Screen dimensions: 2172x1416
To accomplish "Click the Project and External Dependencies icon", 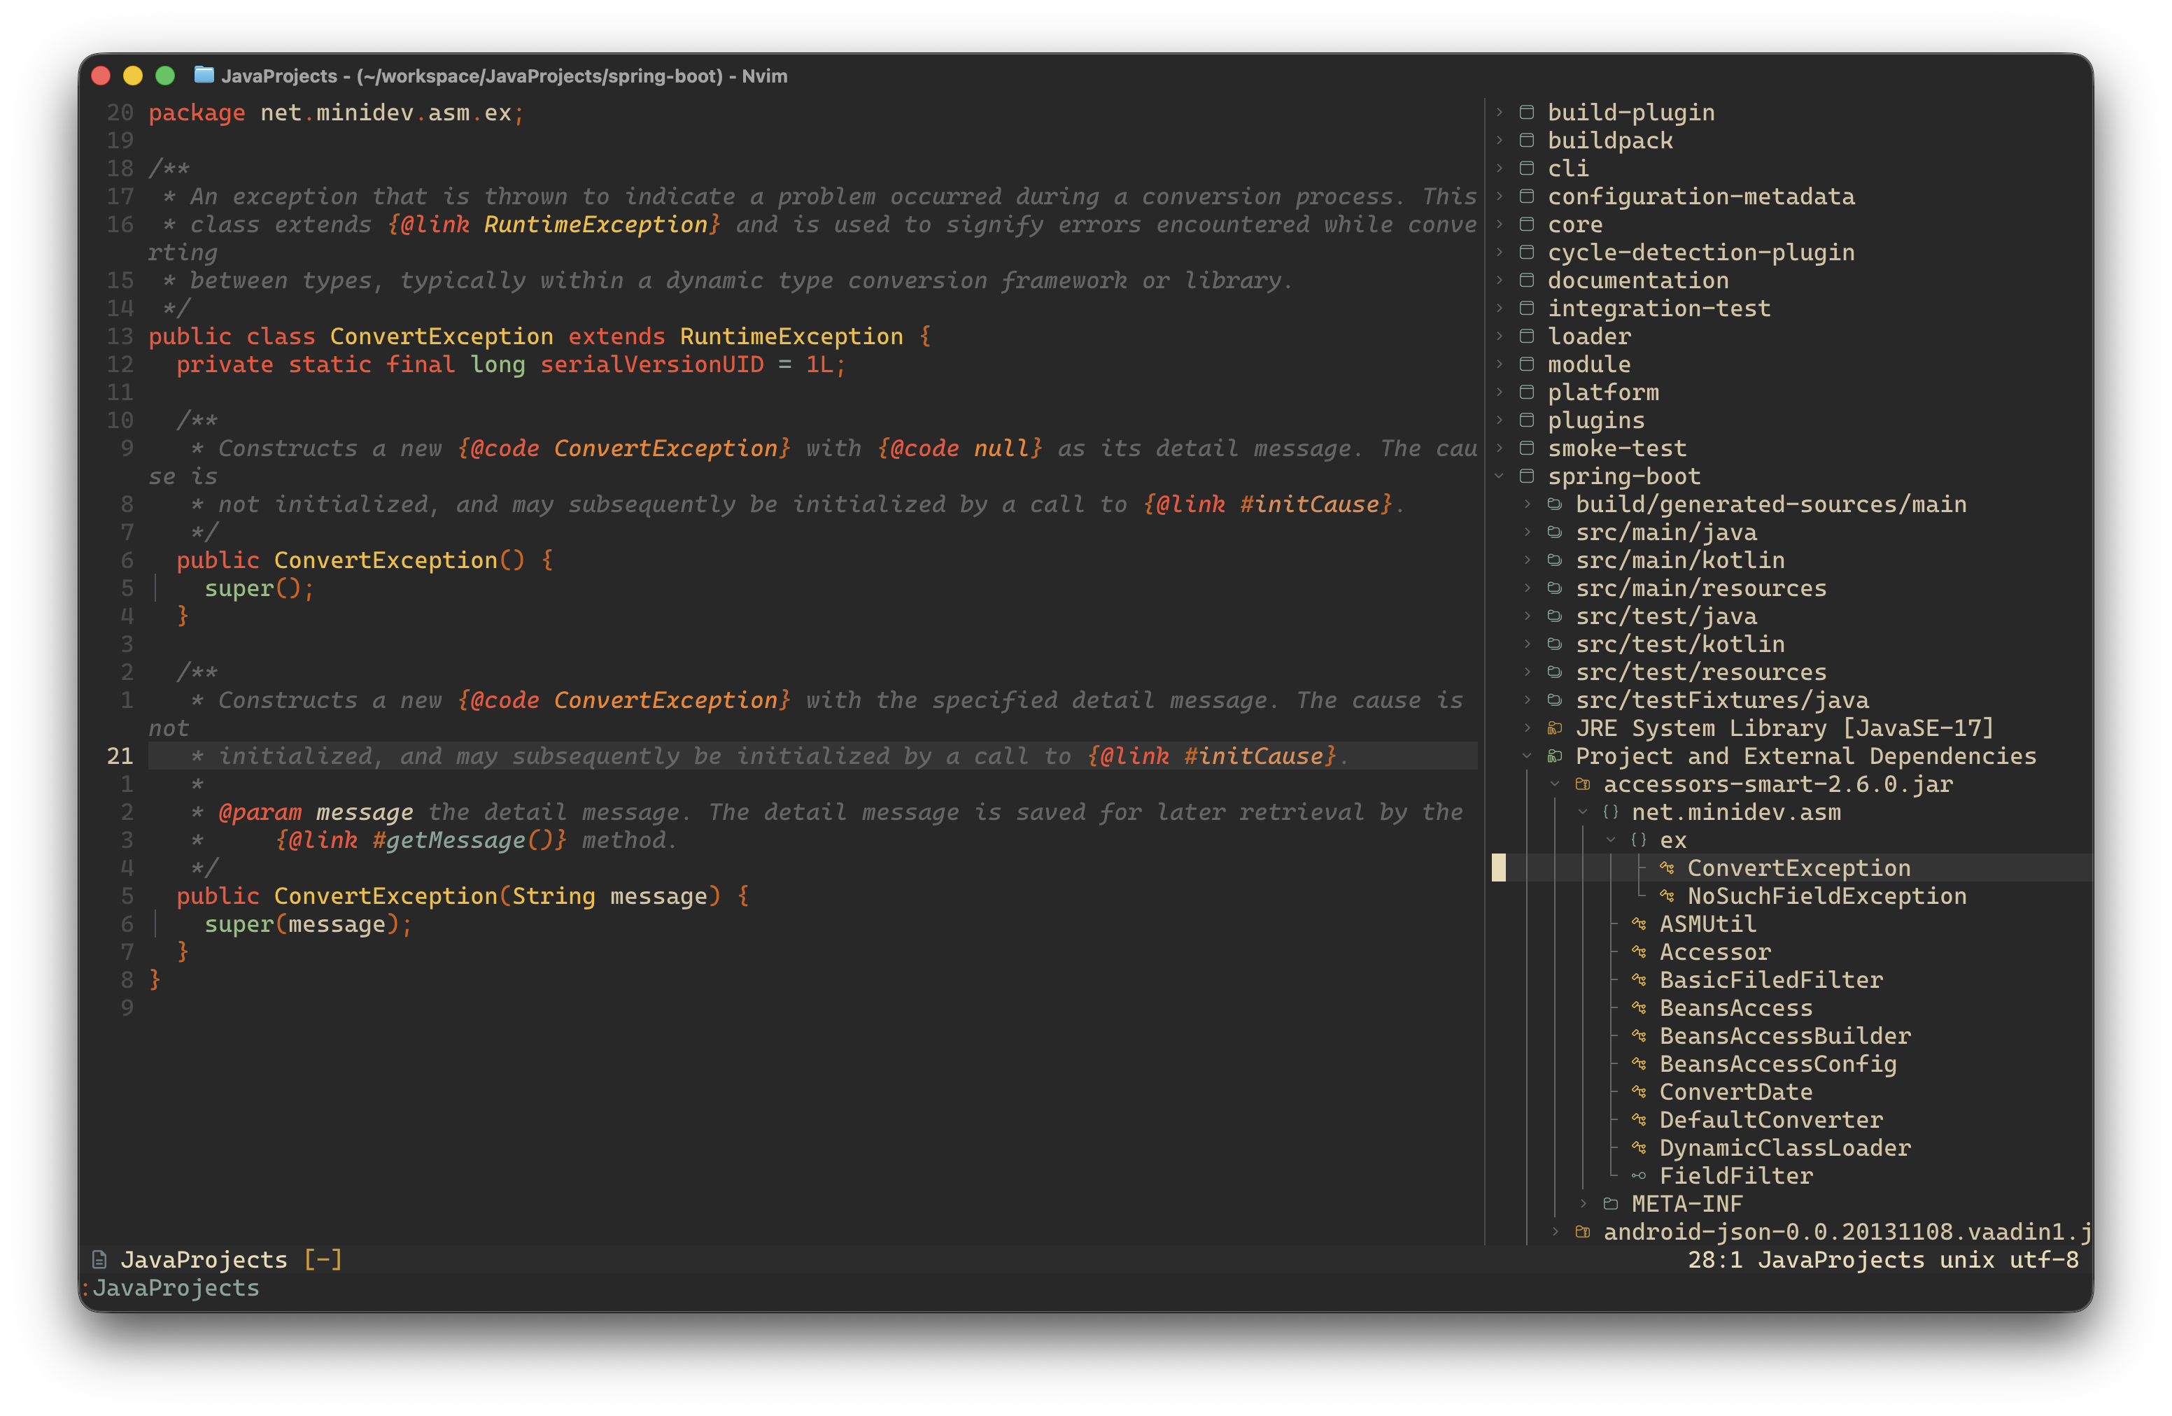I will tap(1554, 756).
